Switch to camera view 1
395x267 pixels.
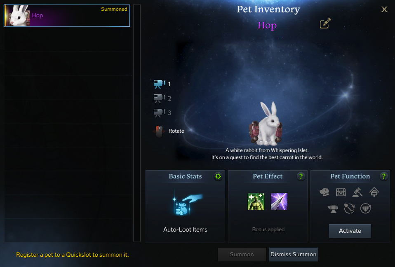pos(162,84)
